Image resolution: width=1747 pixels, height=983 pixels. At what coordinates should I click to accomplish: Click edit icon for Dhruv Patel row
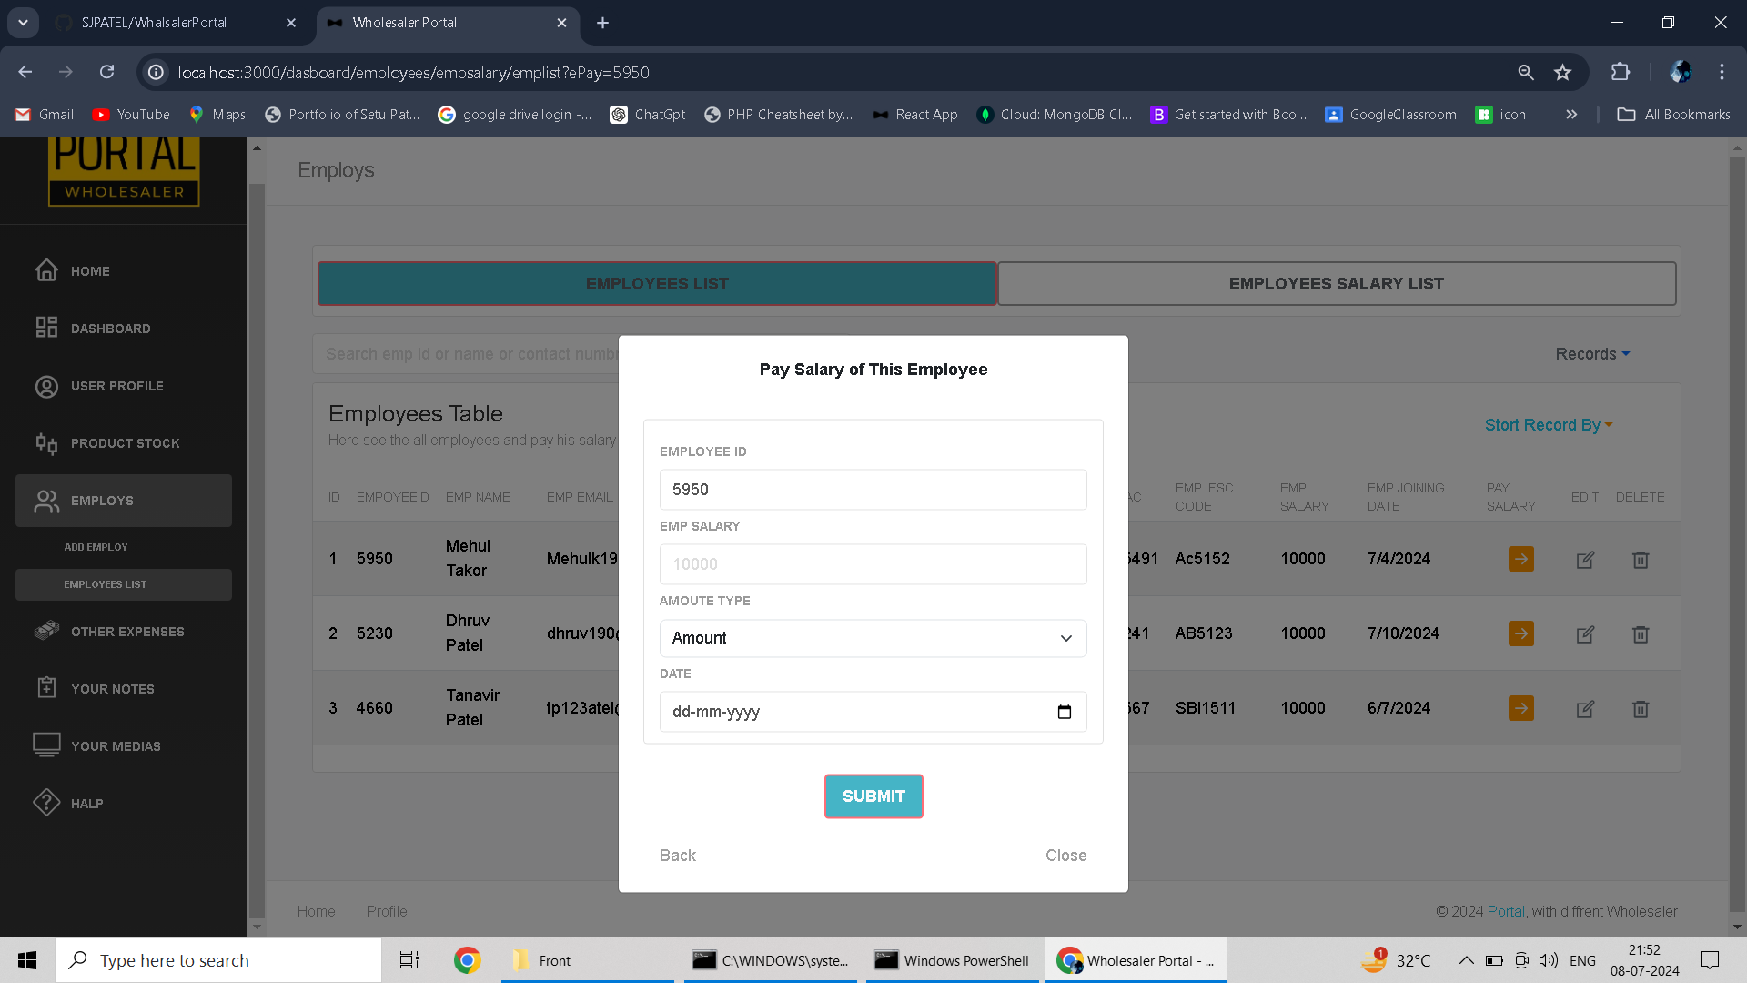tap(1585, 634)
